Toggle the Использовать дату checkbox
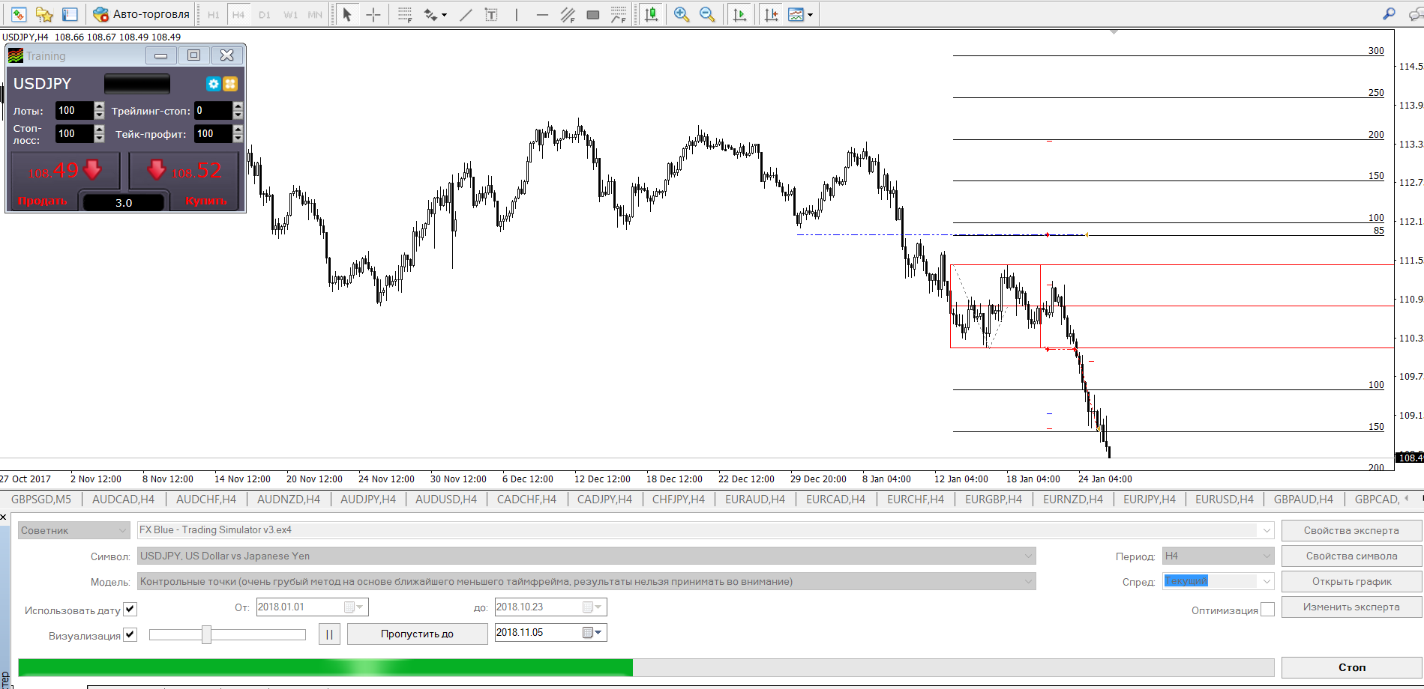Screen dimensions: 1424x689 130,609
